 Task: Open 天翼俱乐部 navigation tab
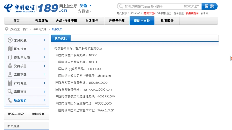[x=117, y=21]
